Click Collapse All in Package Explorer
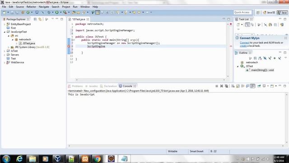The width and height of the screenshot is (289, 163). point(35,19)
